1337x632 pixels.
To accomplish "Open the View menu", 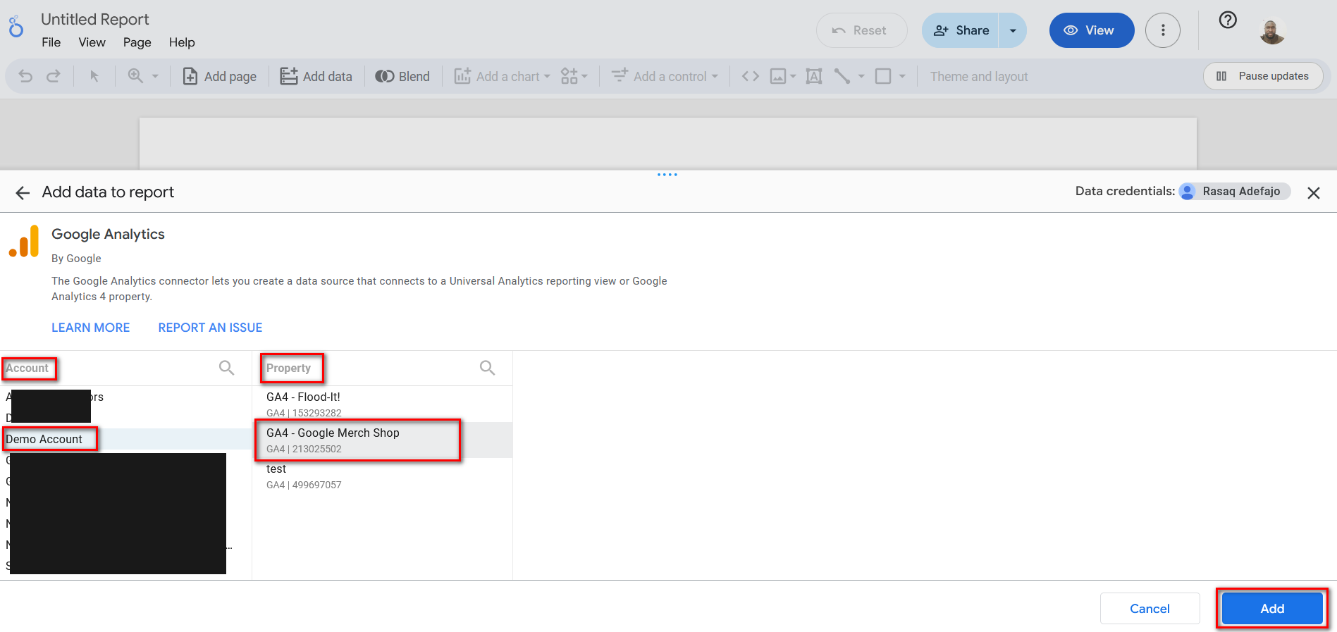I will 92,42.
